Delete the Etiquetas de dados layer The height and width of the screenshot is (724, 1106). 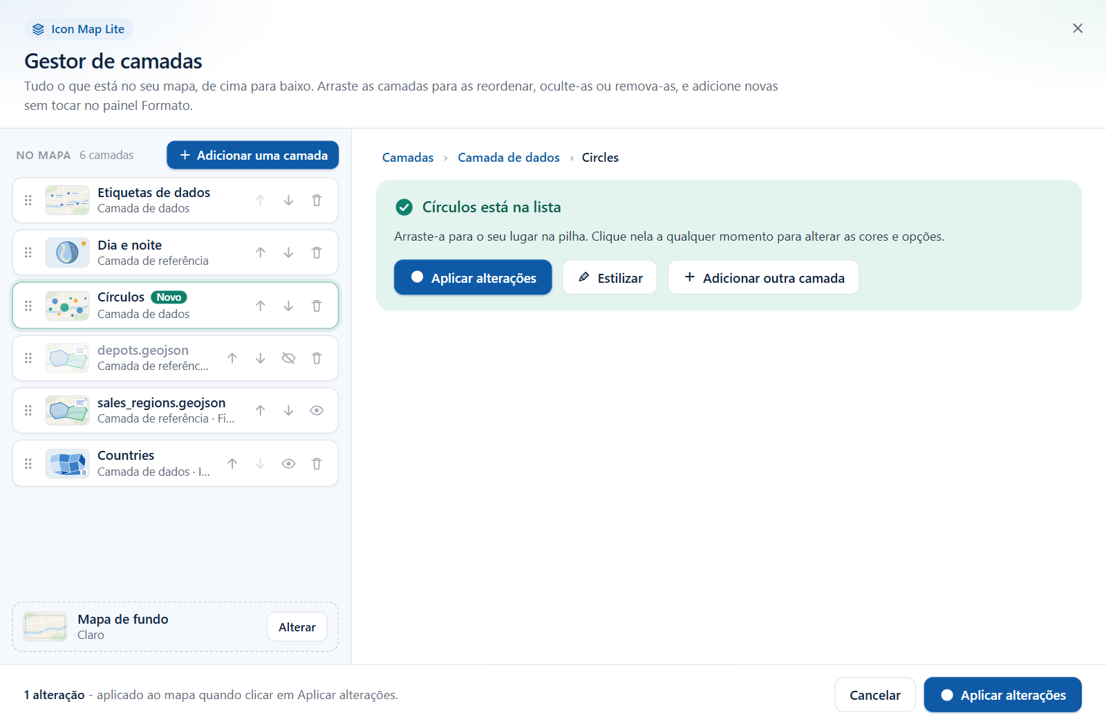pos(317,201)
